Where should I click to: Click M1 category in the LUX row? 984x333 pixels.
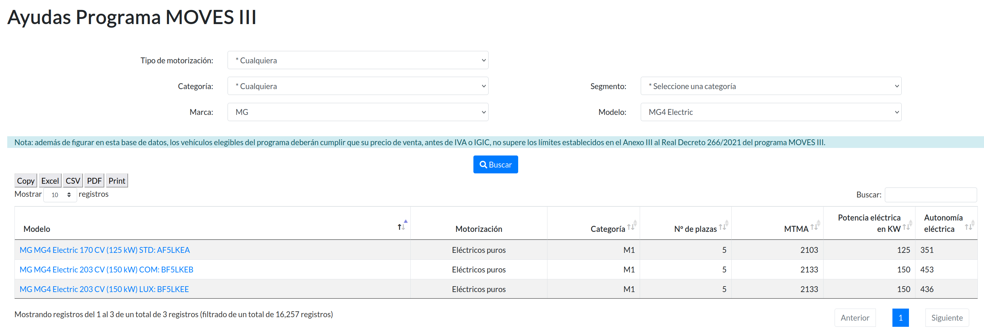pos(629,289)
